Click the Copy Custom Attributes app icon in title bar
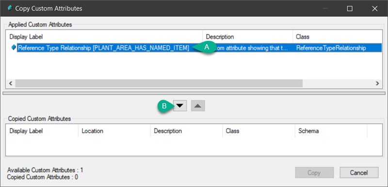Image resolution: width=388 pixels, height=187 pixels. [x=10, y=8]
